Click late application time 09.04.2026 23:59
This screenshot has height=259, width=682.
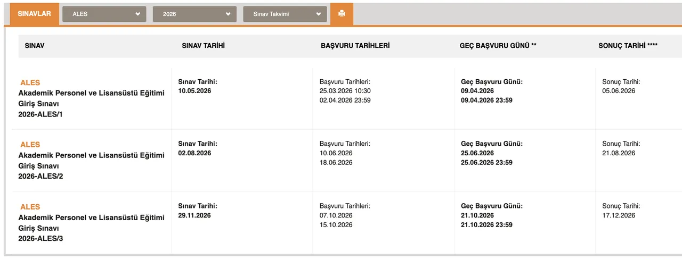487,100
